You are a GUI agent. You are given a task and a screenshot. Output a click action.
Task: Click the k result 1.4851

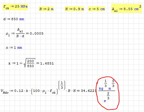(x=47, y=63)
